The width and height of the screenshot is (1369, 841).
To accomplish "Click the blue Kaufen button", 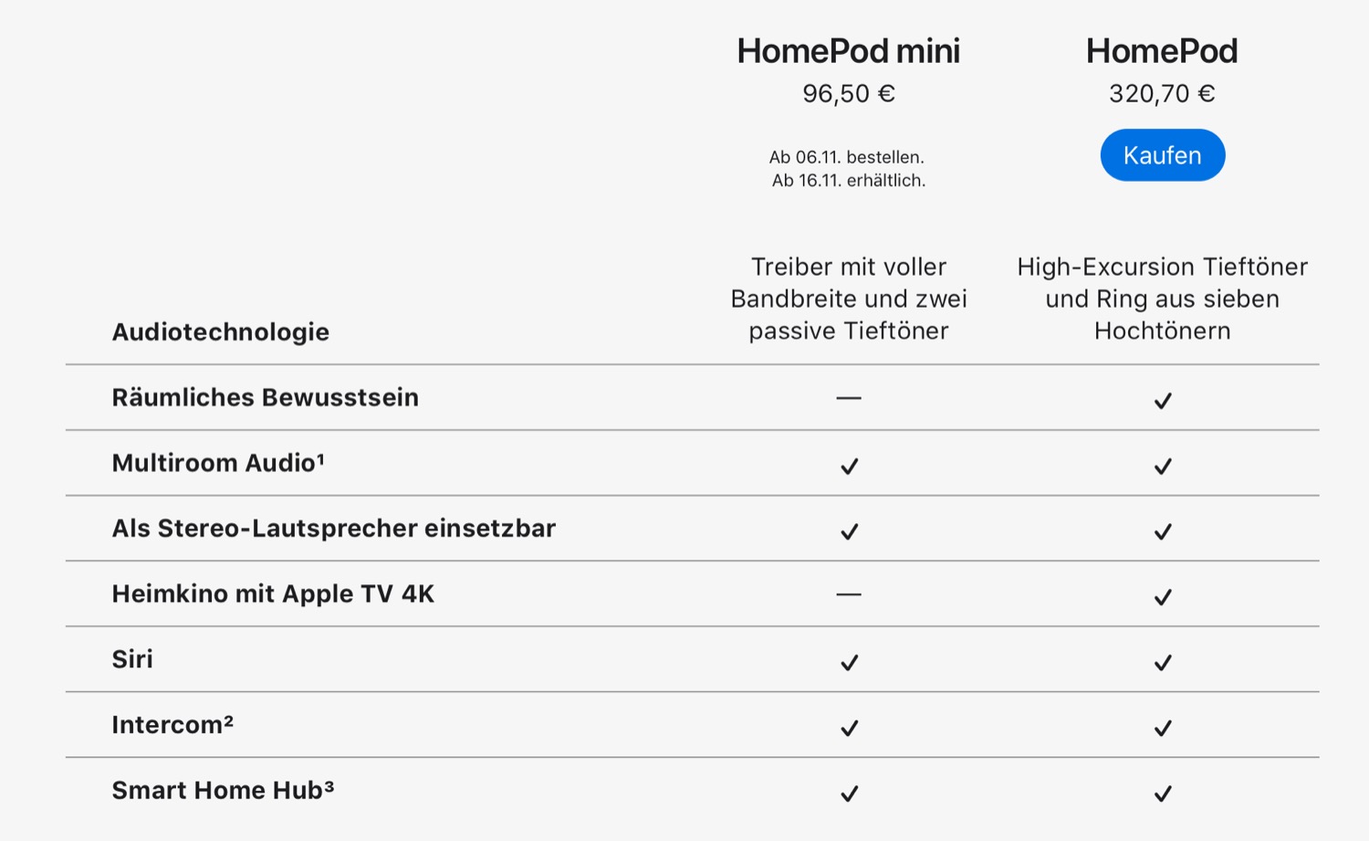I will 1162,155.
